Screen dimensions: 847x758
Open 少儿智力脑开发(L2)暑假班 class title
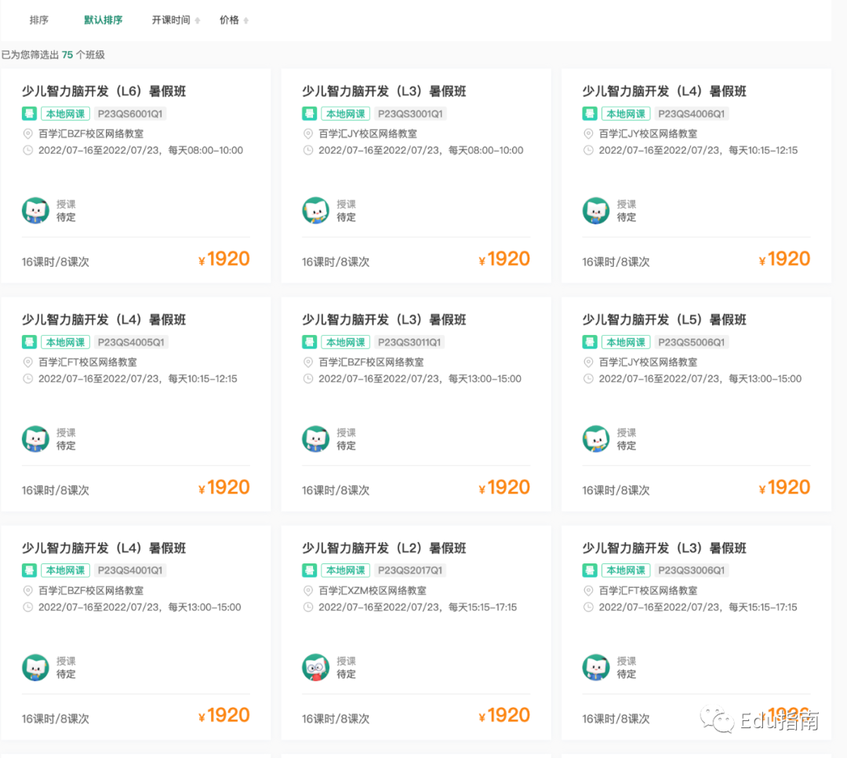384,548
